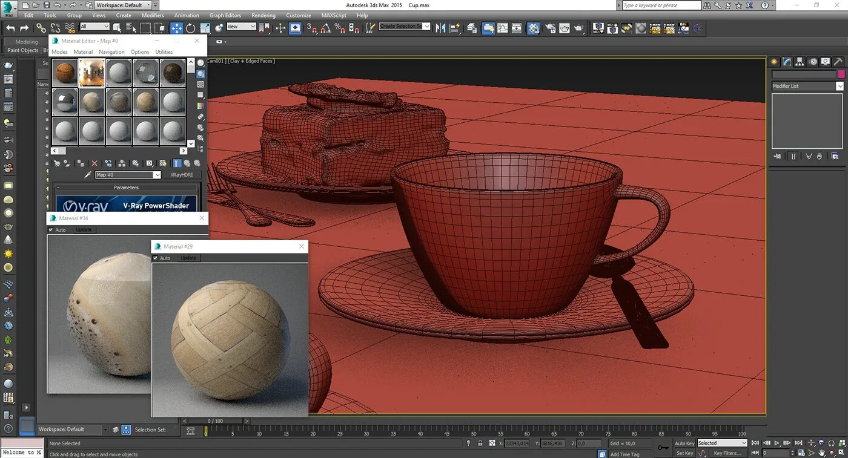Open the Map #0 name dropdown

tap(157, 174)
